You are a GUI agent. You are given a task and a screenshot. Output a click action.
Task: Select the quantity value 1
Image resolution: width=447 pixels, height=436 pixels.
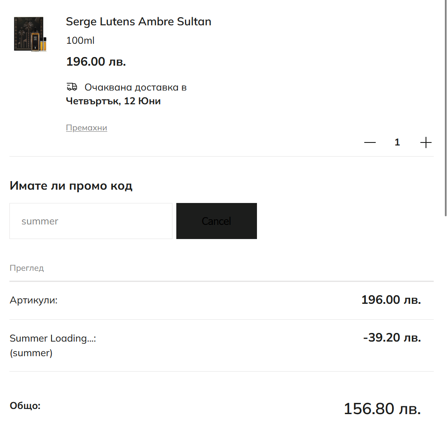pyautogui.click(x=397, y=142)
